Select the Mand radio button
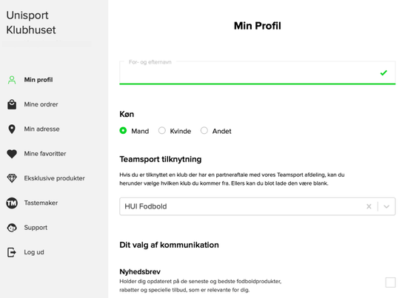 click(123, 131)
